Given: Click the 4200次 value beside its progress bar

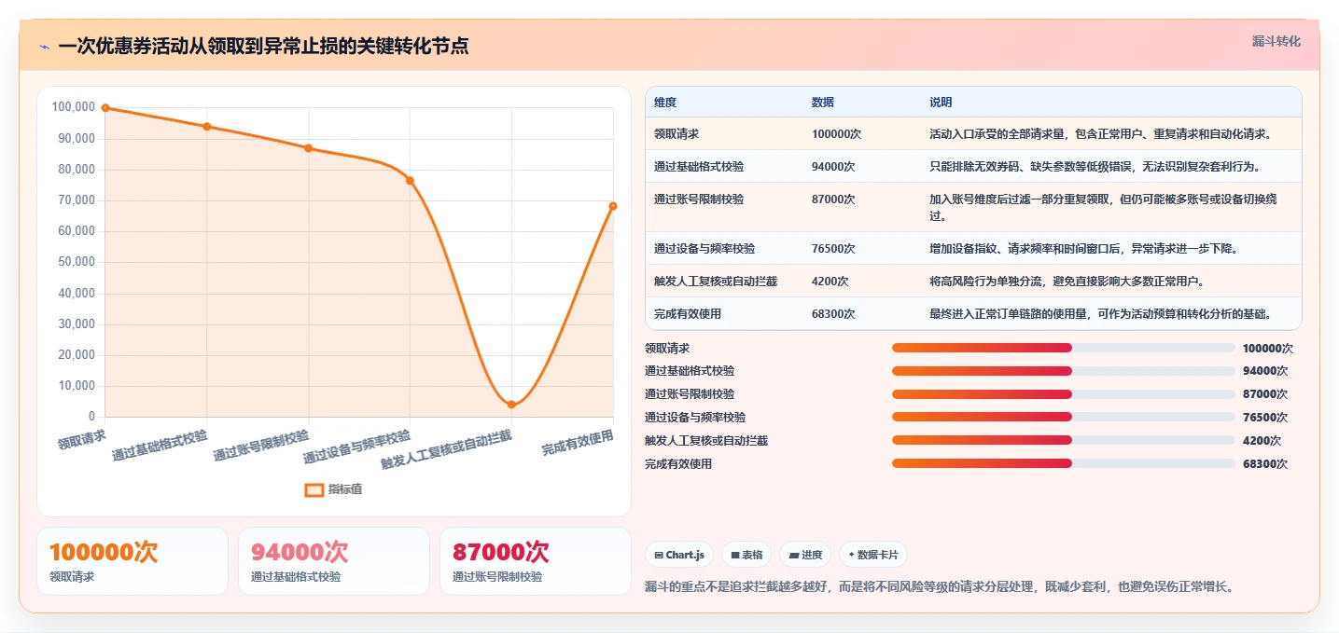Looking at the screenshot, I should click(1262, 441).
